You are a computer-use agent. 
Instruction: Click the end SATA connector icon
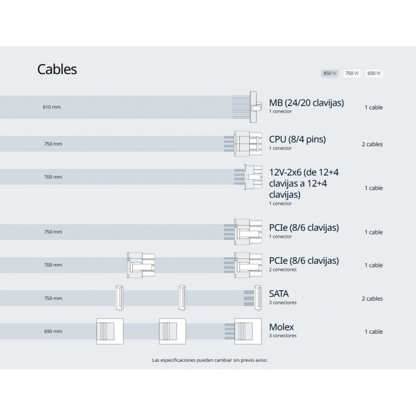point(253,298)
